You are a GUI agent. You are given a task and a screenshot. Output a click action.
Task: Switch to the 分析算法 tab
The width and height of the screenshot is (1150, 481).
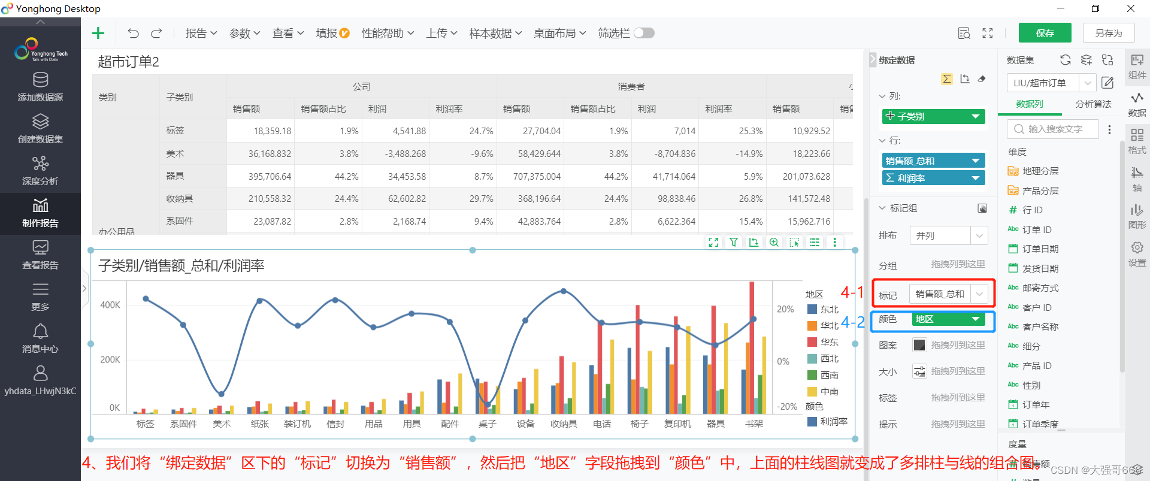[x=1093, y=104]
